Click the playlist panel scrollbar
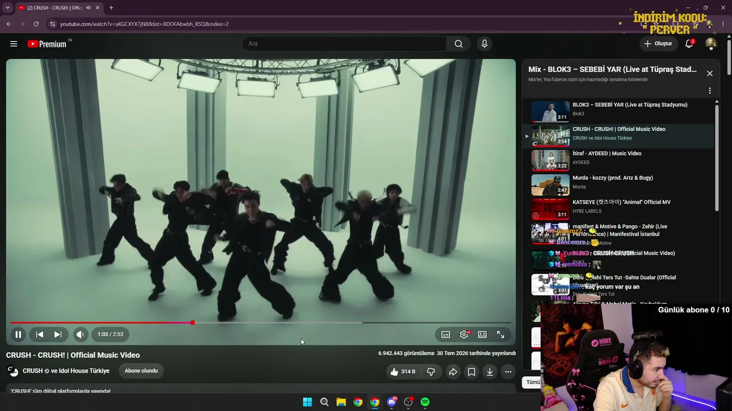Image resolution: width=732 pixels, height=411 pixels. tap(717, 157)
